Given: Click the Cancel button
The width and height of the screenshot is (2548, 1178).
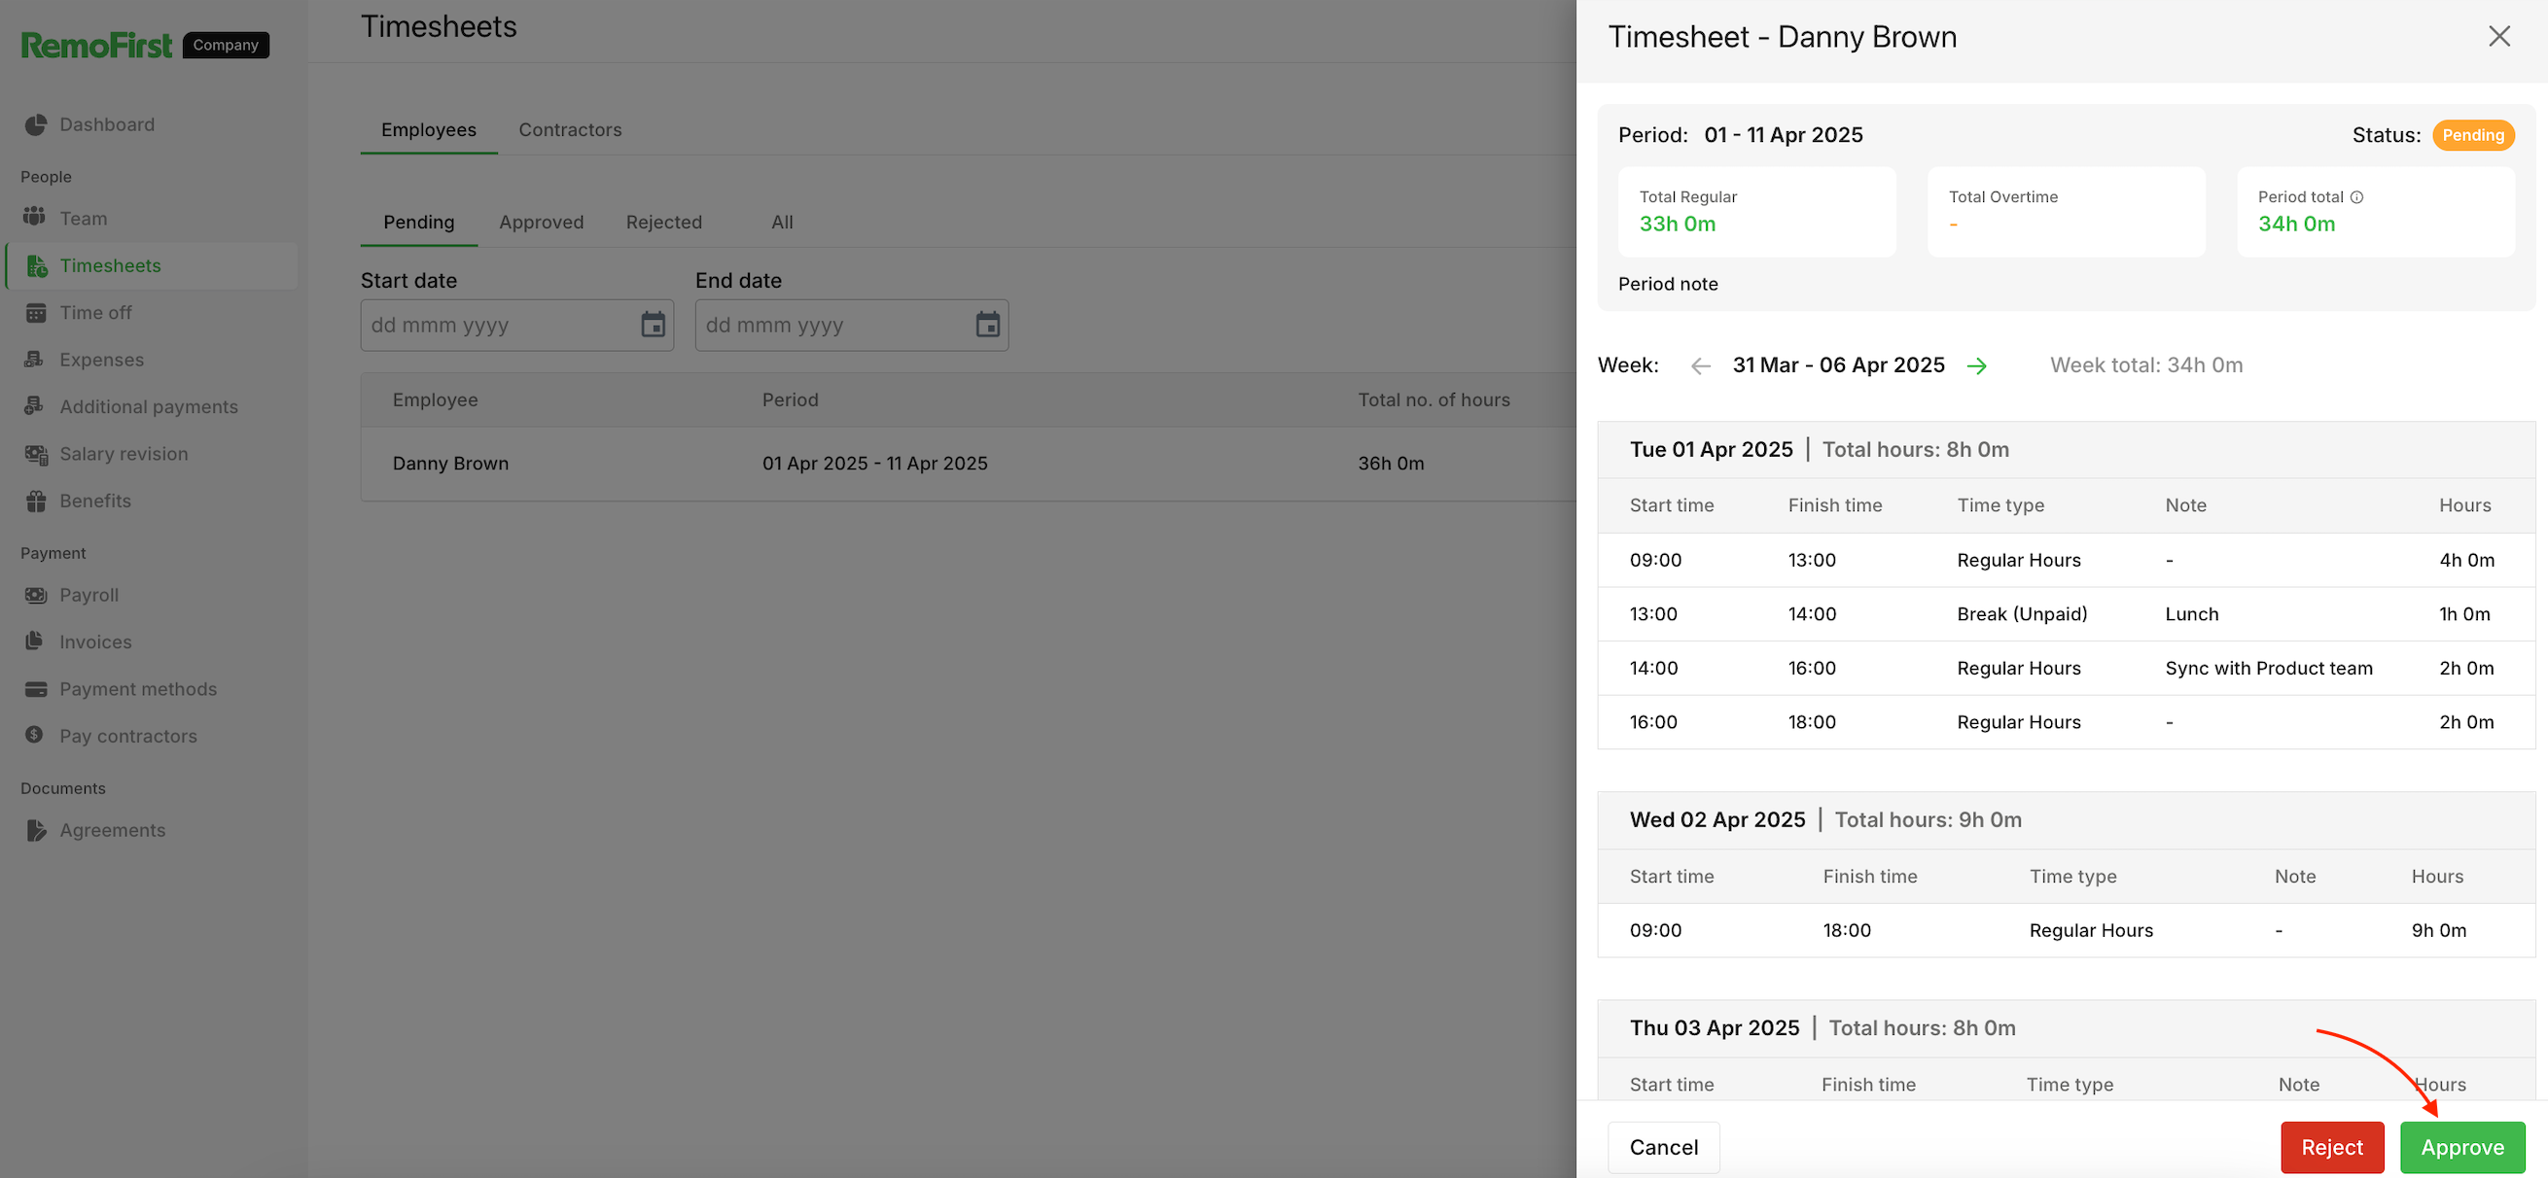Looking at the screenshot, I should coord(1663,1146).
